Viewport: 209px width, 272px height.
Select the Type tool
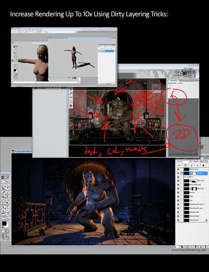(x=7, y=207)
